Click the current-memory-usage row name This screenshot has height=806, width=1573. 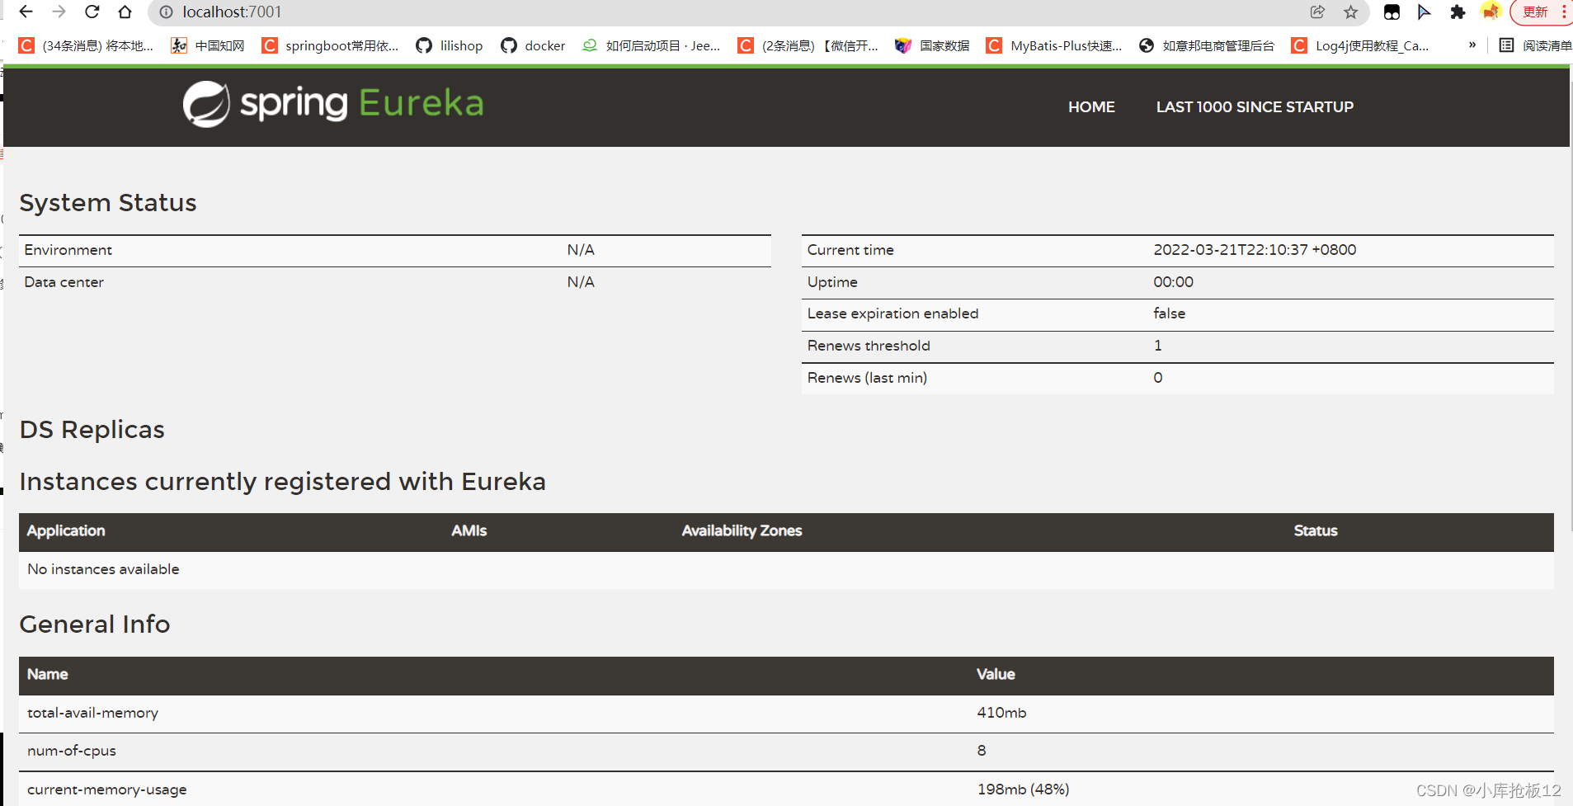(107, 790)
